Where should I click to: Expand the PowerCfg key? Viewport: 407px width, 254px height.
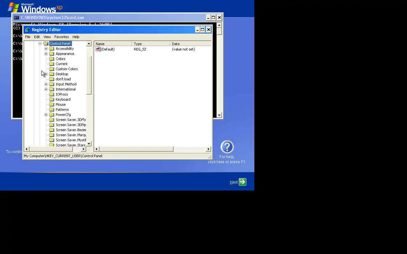(46, 115)
